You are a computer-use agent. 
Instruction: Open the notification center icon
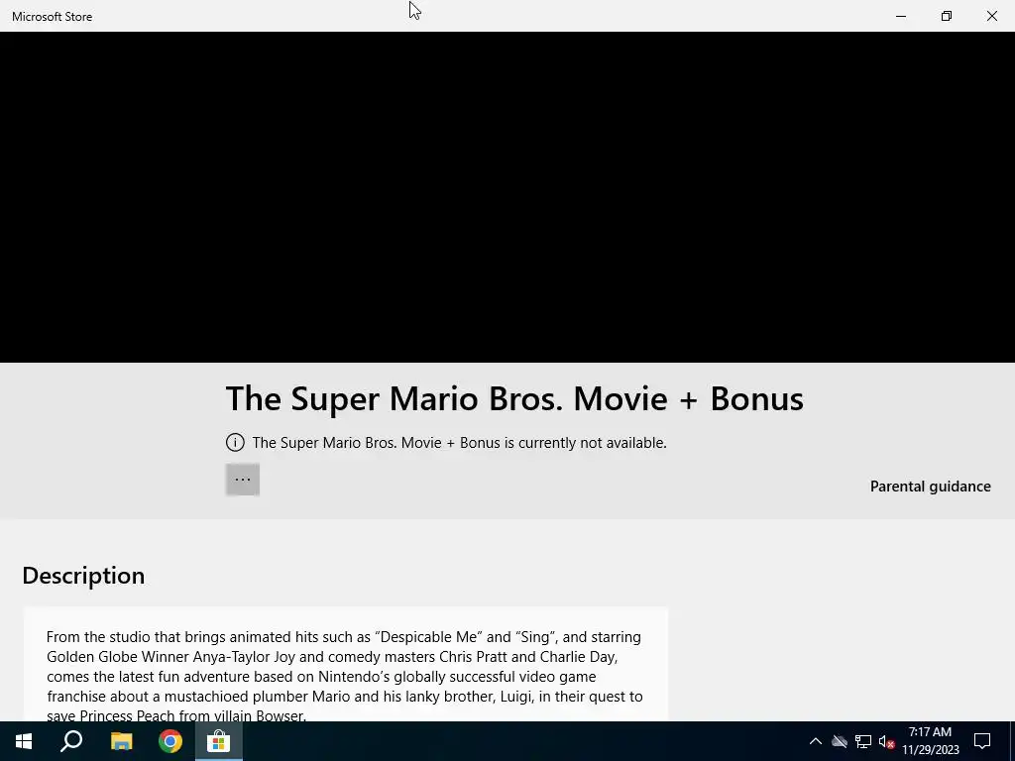pos(982,741)
